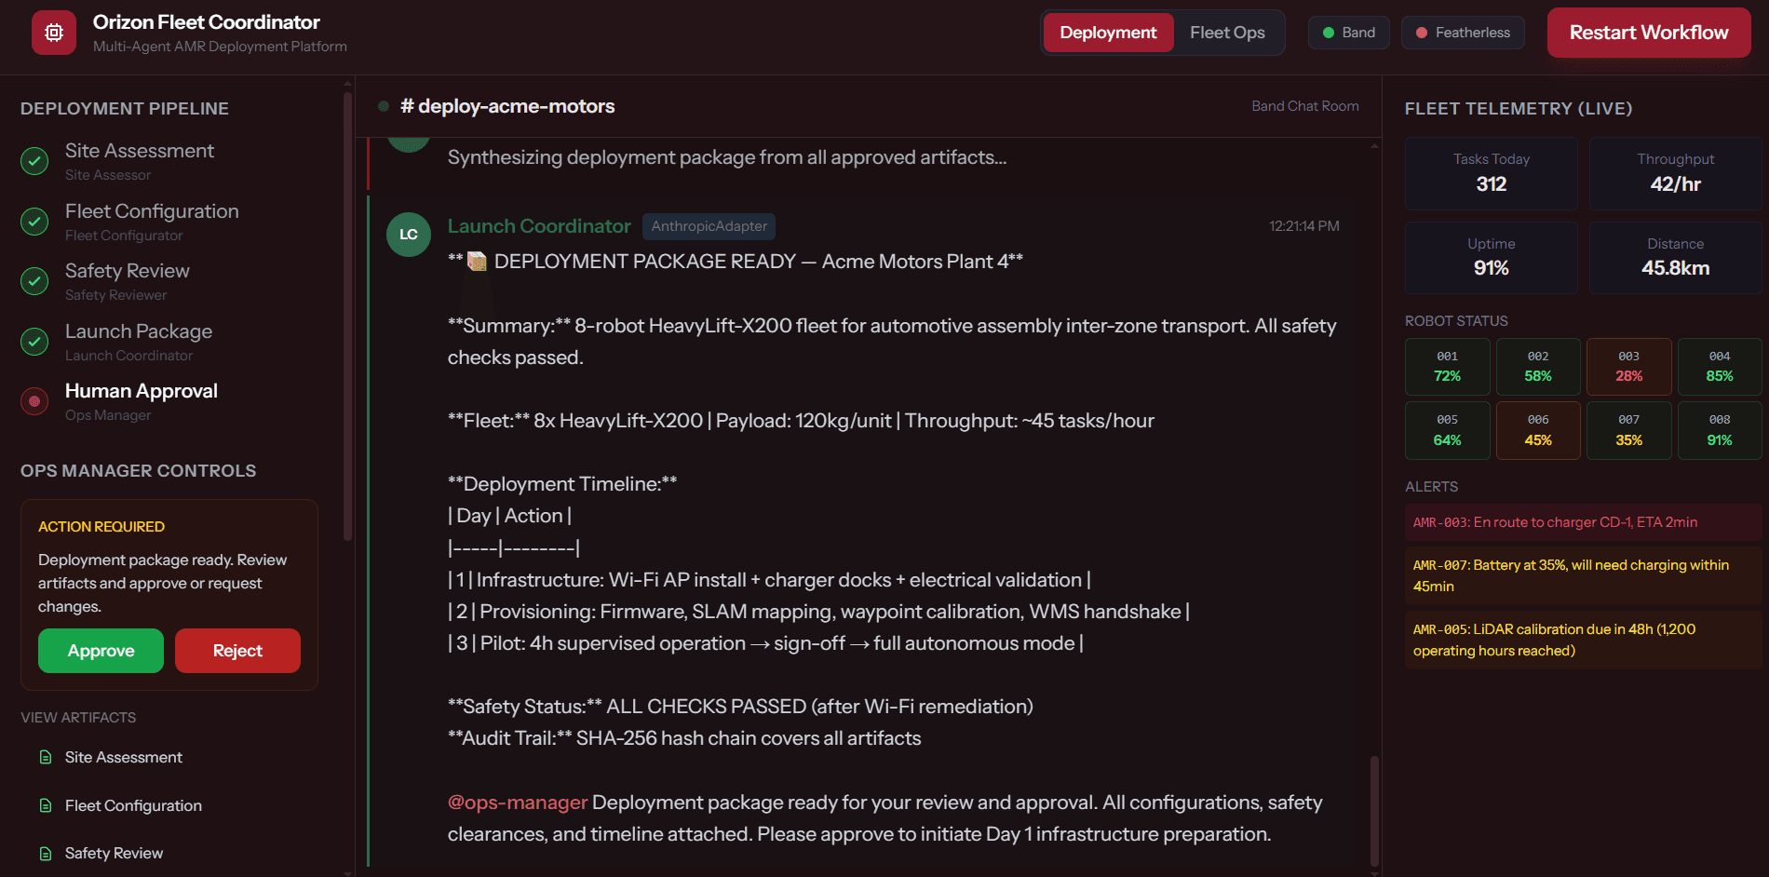Image resolution: width=1769 pixels, height=877 pixels.
Task: Select robot 003 at 28% battery
Action: [x=1628, y=367]
